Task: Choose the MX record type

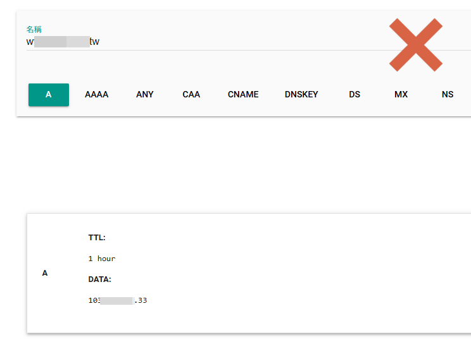Action: click(401, 95)
